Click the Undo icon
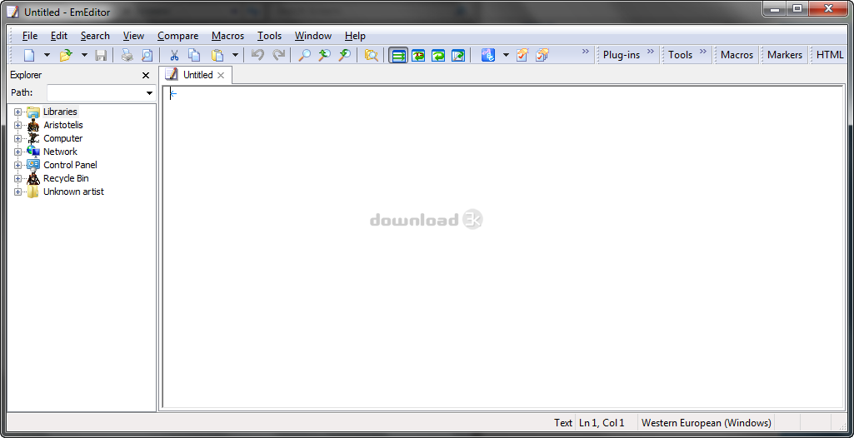The image size is (854, 438). (257, 55)
